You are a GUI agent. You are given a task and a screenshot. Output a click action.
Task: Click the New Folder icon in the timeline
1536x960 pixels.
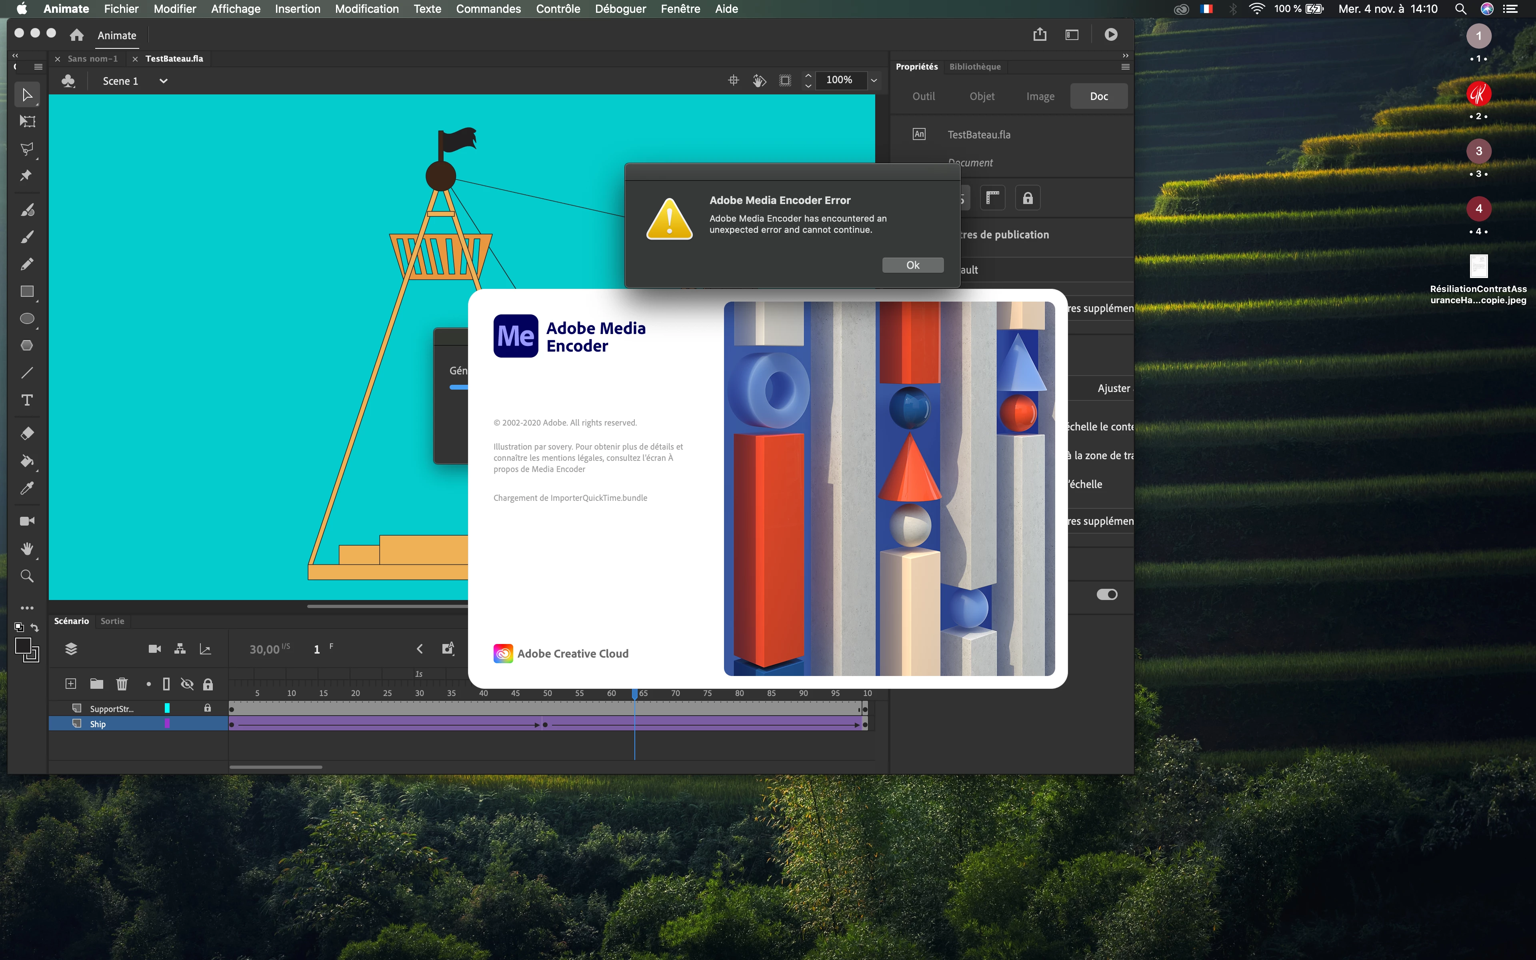pos(96,684)
